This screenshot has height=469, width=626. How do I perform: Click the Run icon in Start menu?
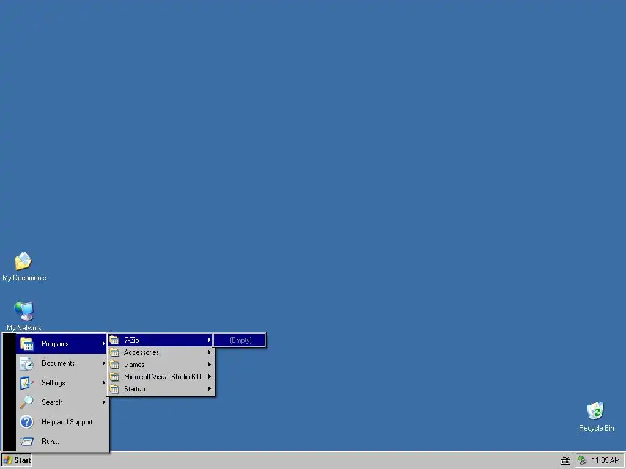[x=27, y=441]
